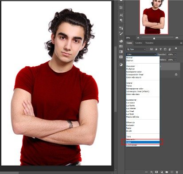Click the navigator zoom-in mountains button

tap(177, 38)
